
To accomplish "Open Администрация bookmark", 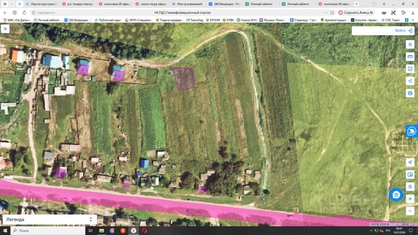I will coord(334,20).
